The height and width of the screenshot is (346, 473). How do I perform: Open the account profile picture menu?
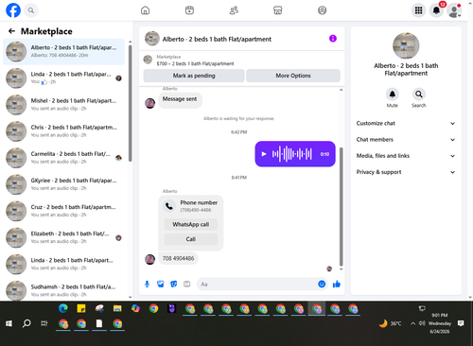pos(454,10)
